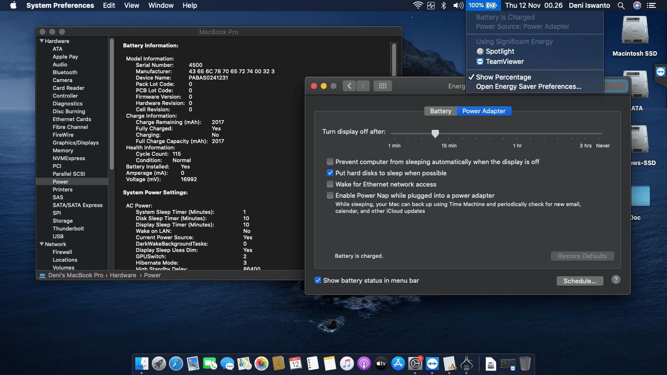
Task: Open the Edit menu
Action: 109,5
